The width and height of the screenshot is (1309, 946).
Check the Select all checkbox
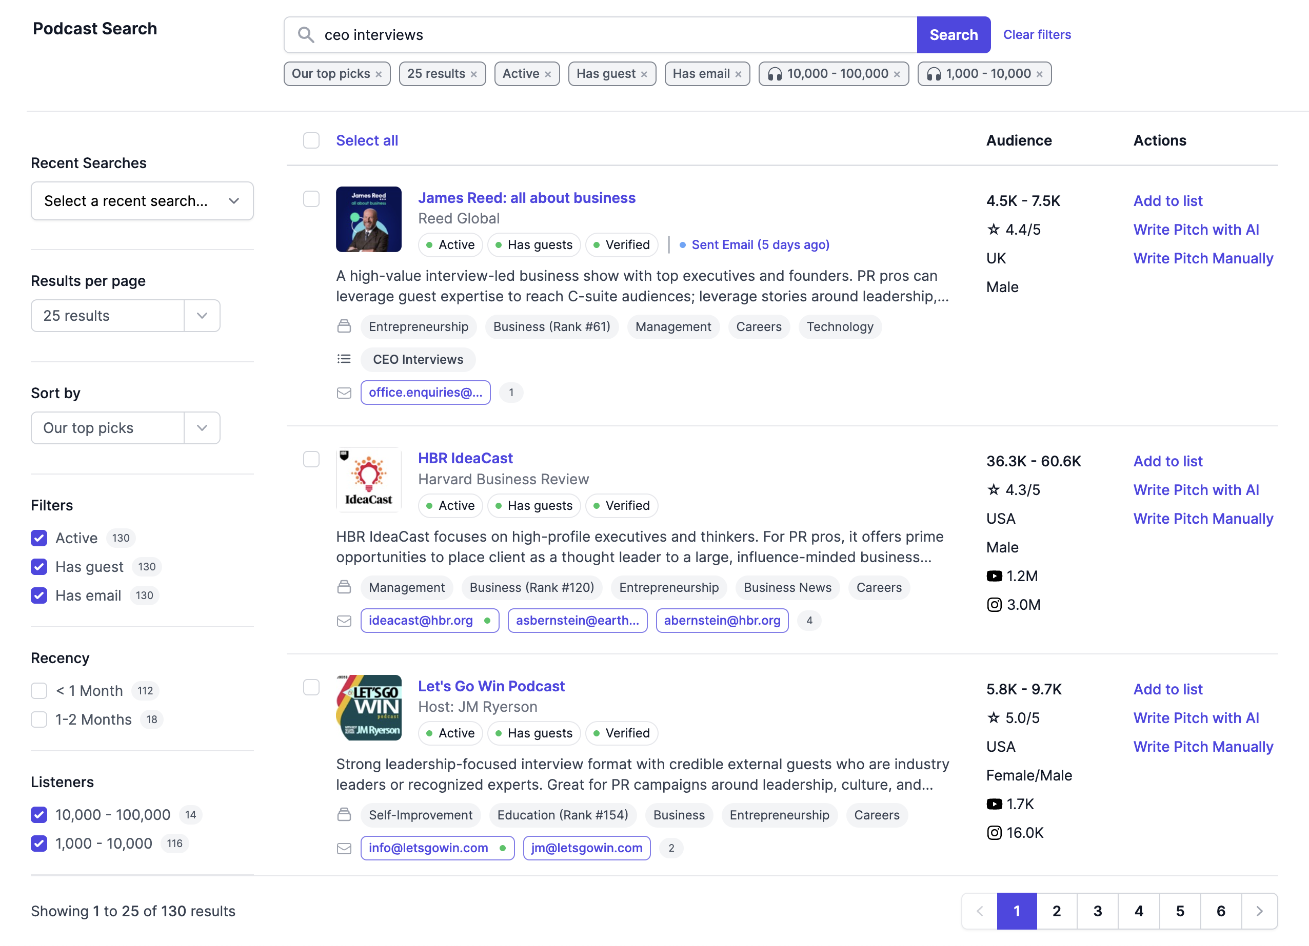click(x=311, y=140)
